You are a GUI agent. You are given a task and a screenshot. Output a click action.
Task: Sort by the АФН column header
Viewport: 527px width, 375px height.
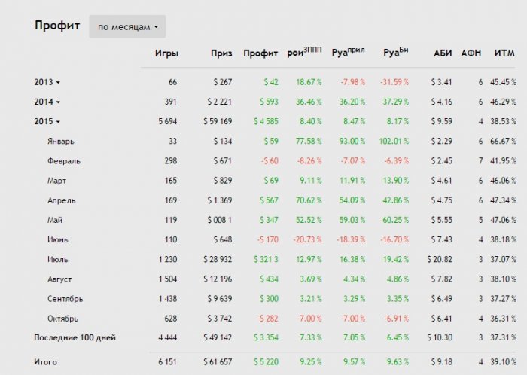pyautogui.click(x=471, y=53)
